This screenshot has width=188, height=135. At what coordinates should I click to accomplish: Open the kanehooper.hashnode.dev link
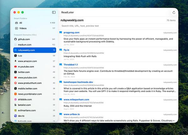pyautogui.click(x=78, y=82)
